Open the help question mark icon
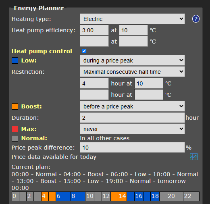 point(196,19)
